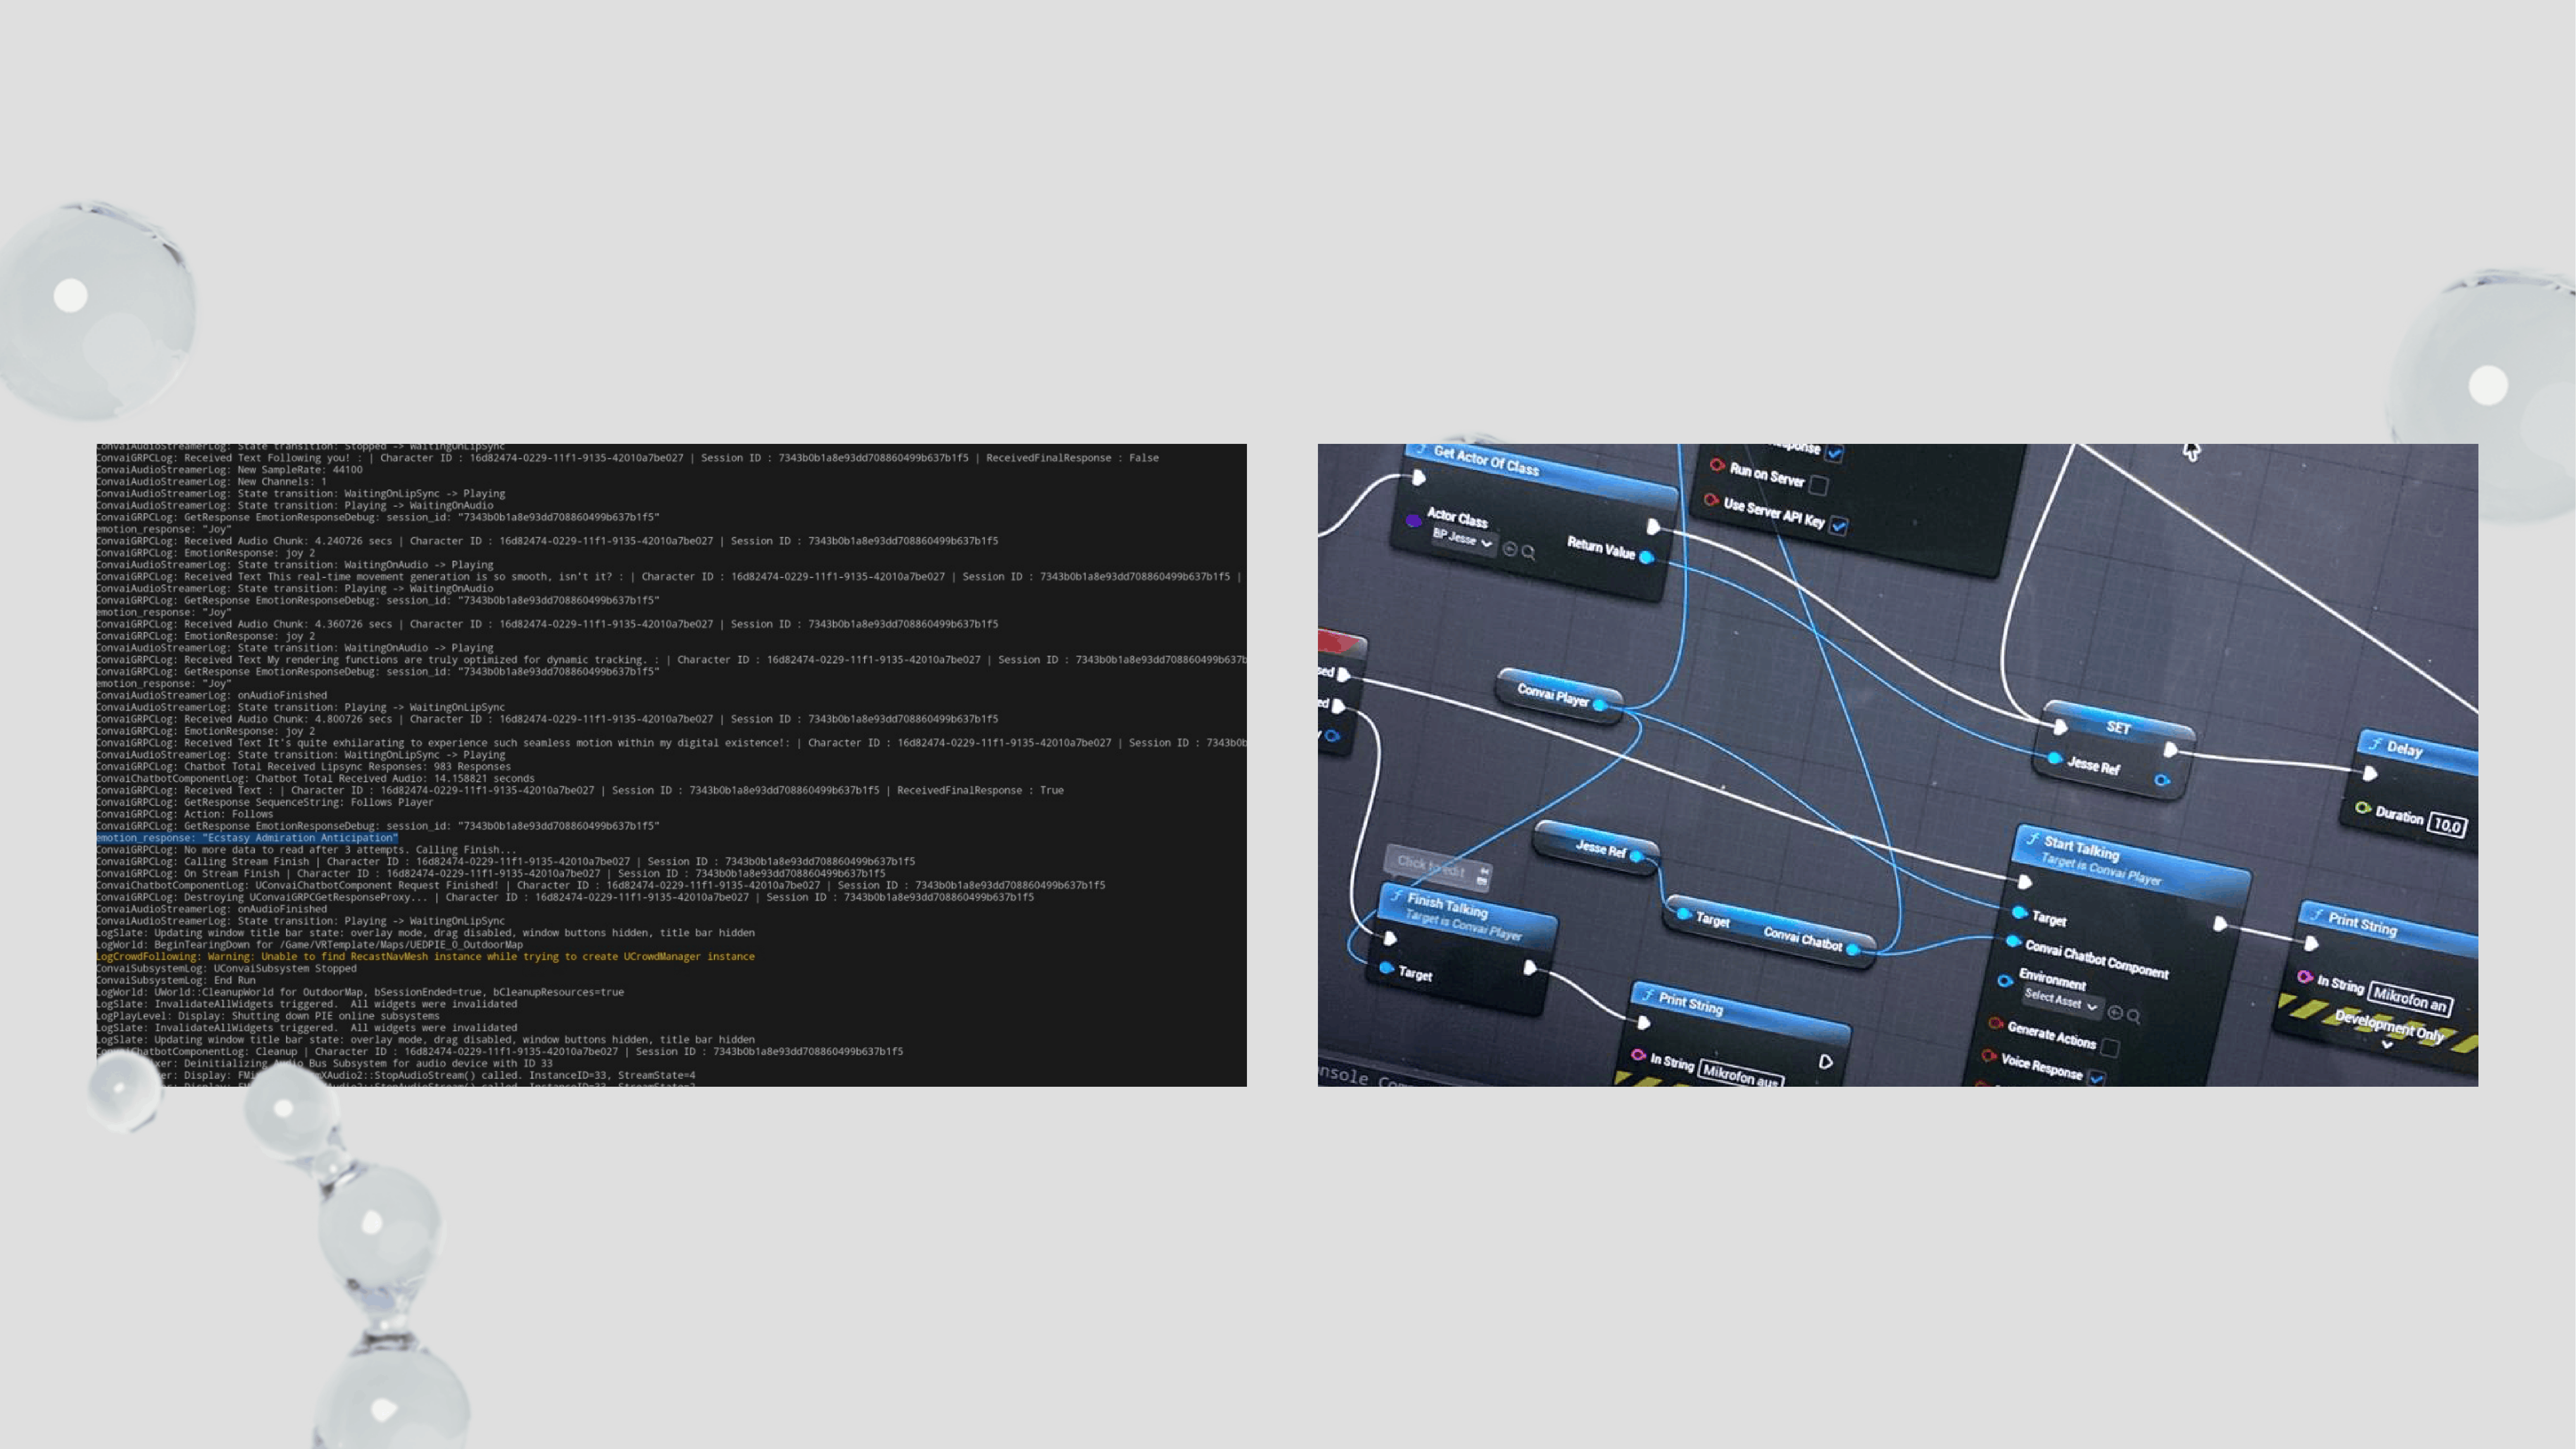This screenshot has height=1449, width=2576.
Task: Click Get Actor Of Class exec output pin
Action: 1652,526
